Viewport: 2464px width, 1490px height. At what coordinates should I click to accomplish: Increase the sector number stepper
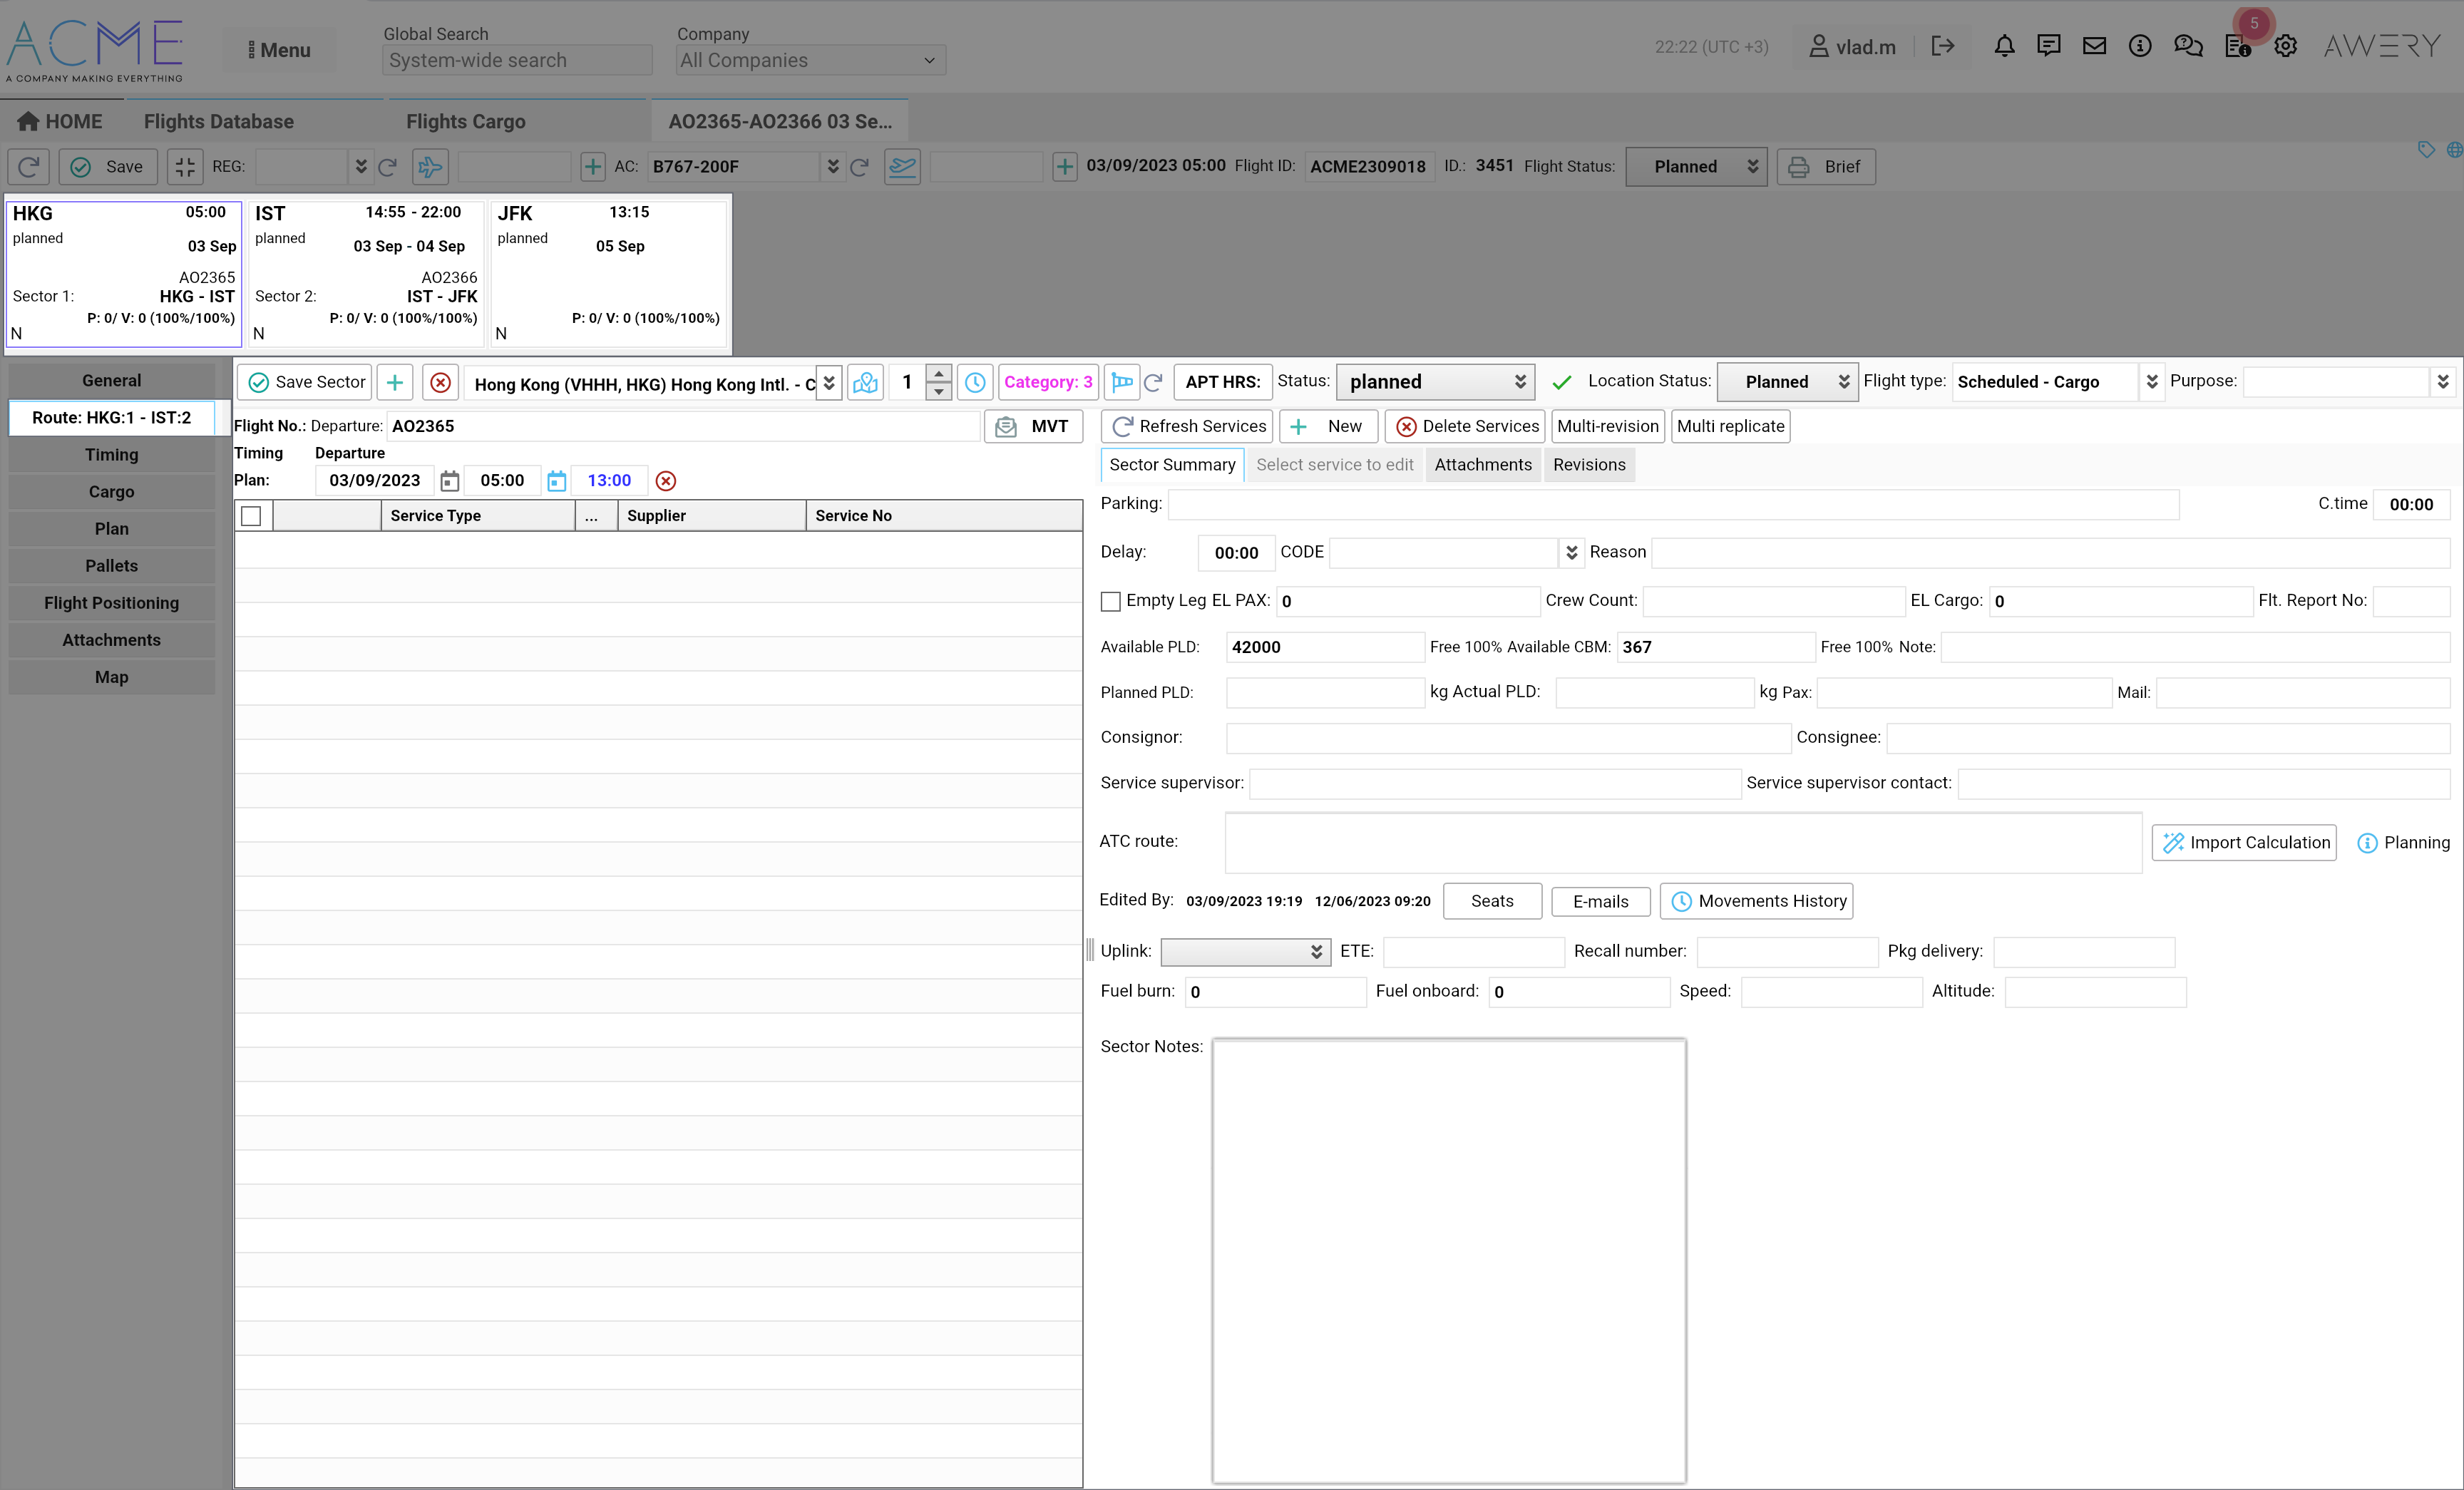[938, 374]
